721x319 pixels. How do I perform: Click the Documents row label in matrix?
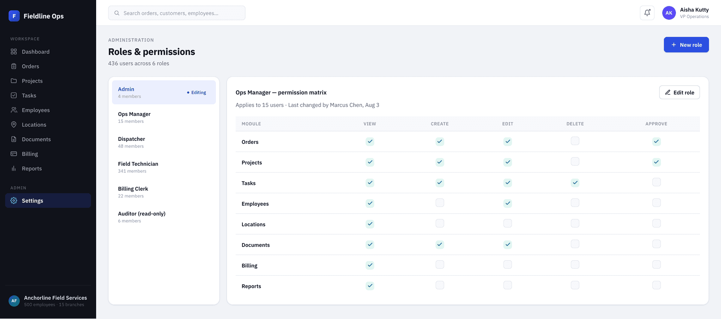(256, 245)
